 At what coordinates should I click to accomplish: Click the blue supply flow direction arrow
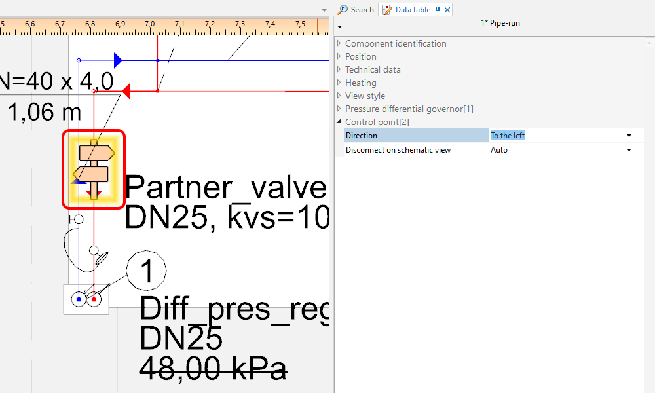(x=118, y=61)
